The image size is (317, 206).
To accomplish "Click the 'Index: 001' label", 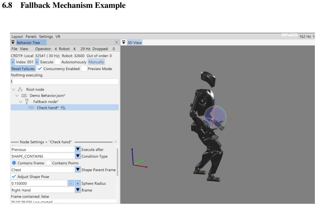I will click(x=24, y=62).
